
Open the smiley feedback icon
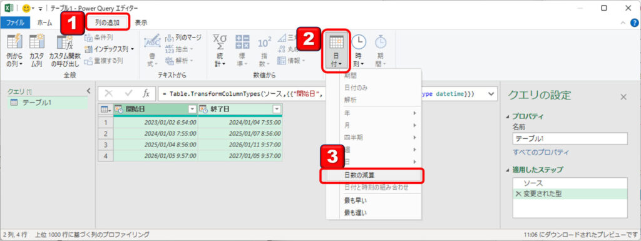pos(26,8)
